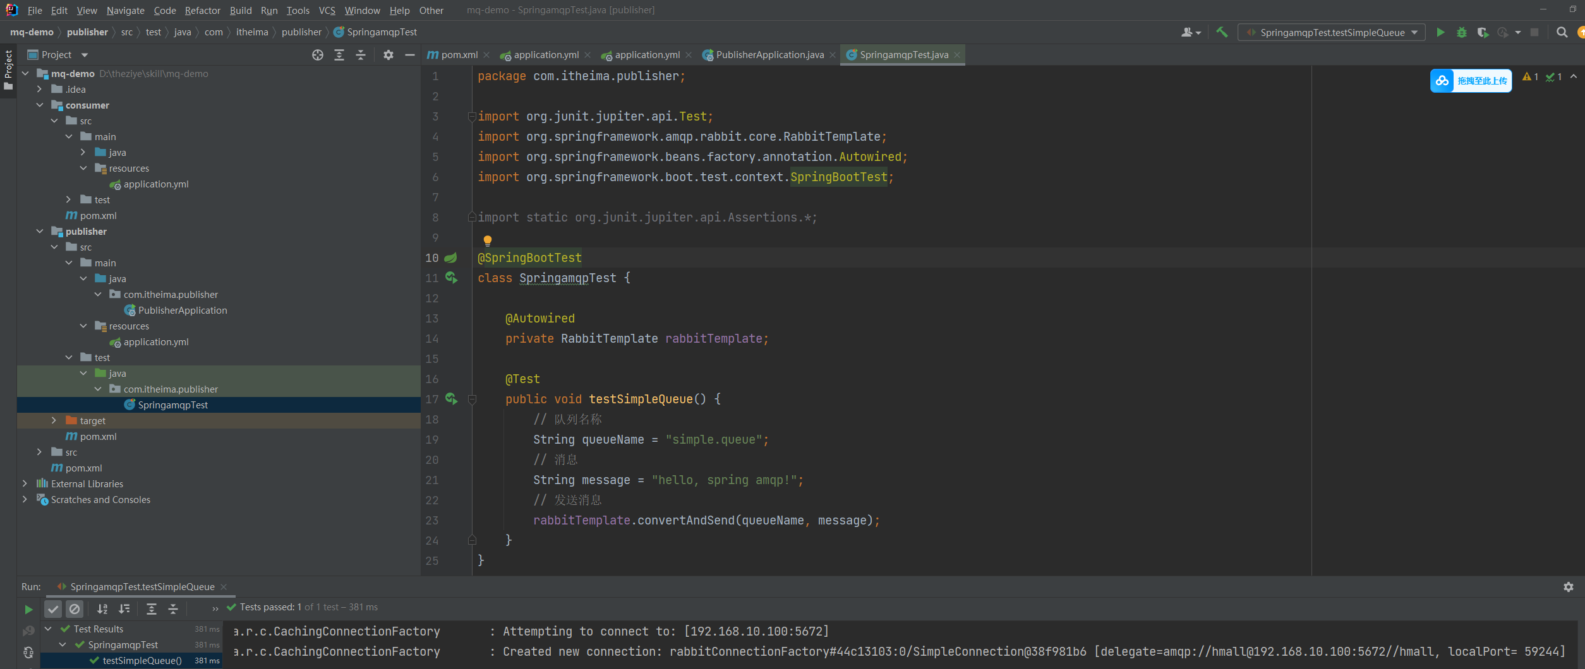Image resolution: width=1585 pixels, height=669 pixels.
Task: Open the Window menu
Action: coord(362,10)
